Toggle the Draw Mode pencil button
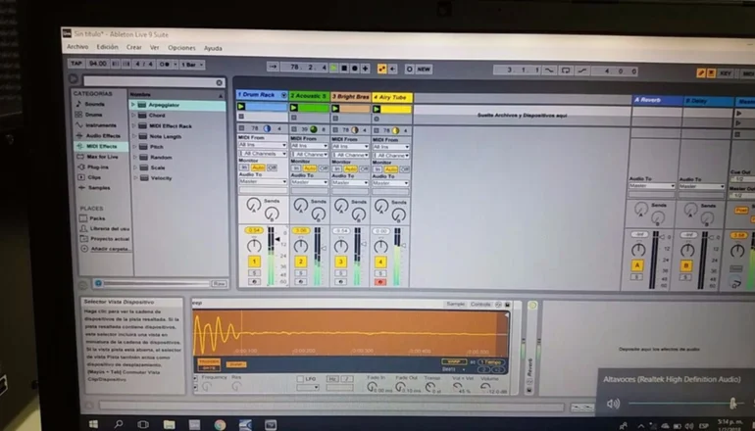The image size is (755, 431). (x=701, y=72)
